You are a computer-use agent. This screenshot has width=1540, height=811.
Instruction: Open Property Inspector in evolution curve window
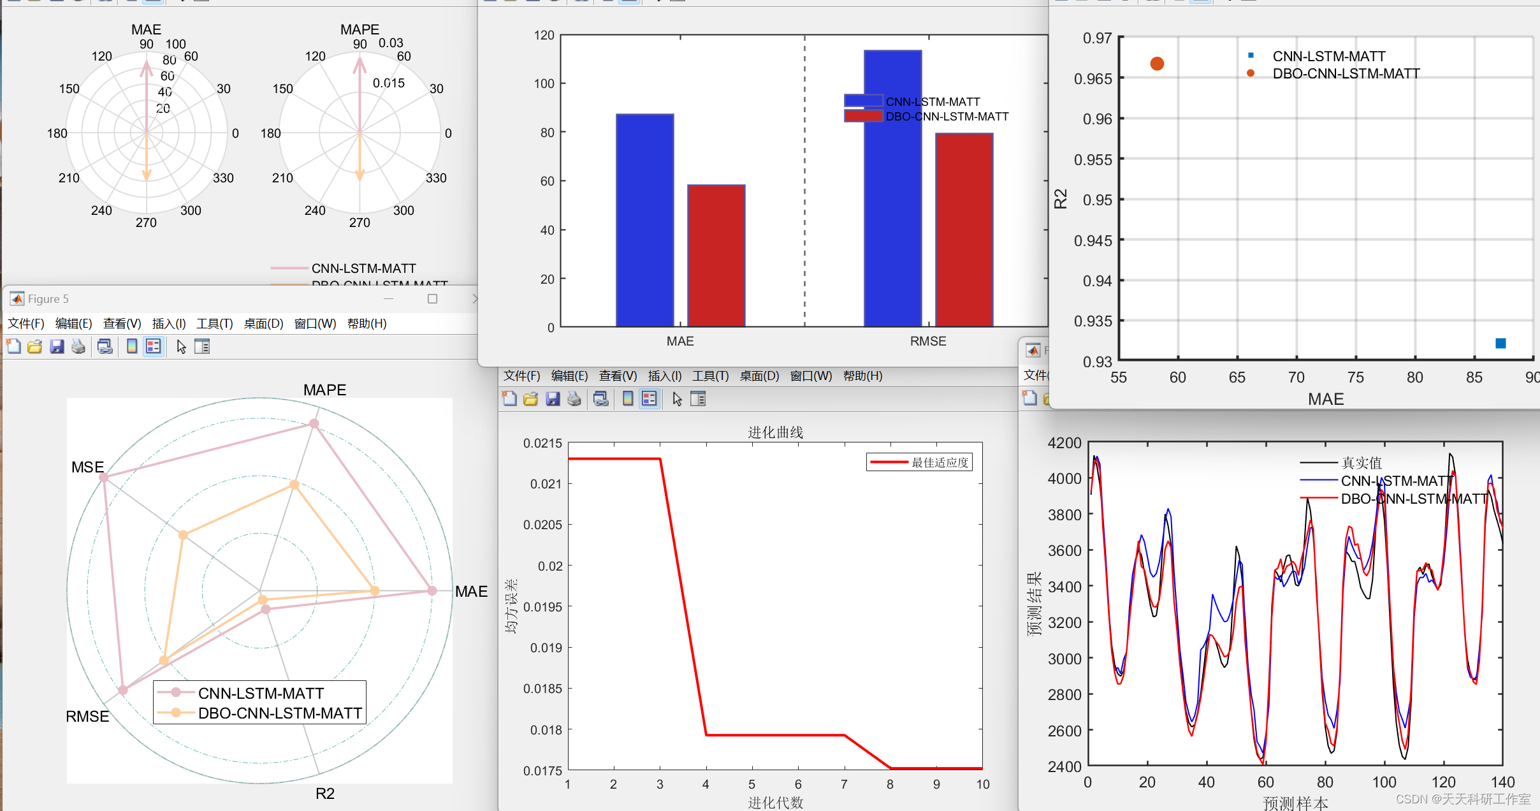(698, 398)
